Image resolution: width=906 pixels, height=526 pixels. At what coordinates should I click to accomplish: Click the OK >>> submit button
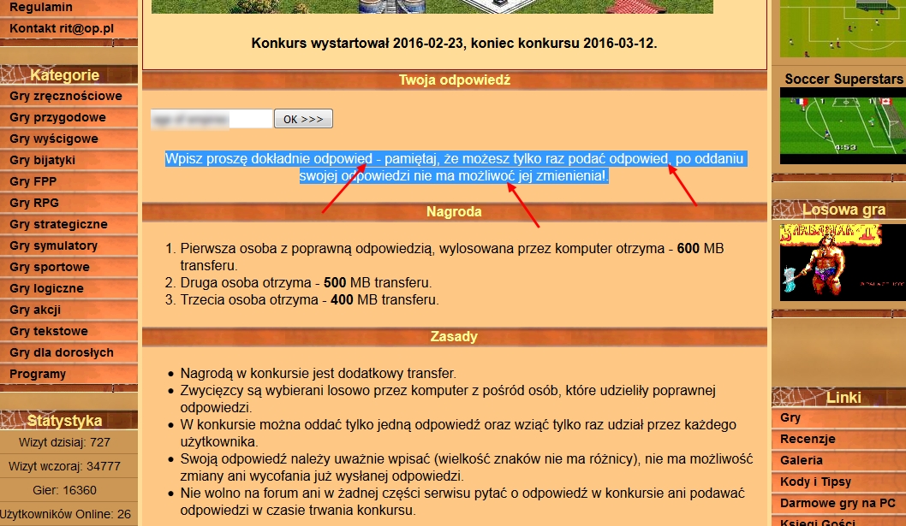(x=303, y=119)
